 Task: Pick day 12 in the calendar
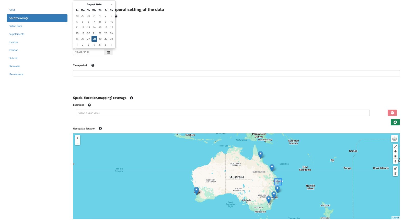(x=83, y=28)
